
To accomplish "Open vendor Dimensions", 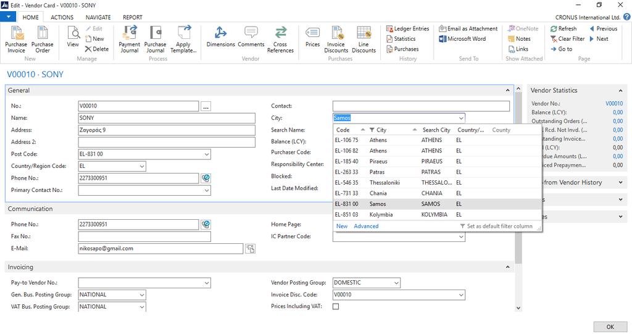I will pos(220,36).
